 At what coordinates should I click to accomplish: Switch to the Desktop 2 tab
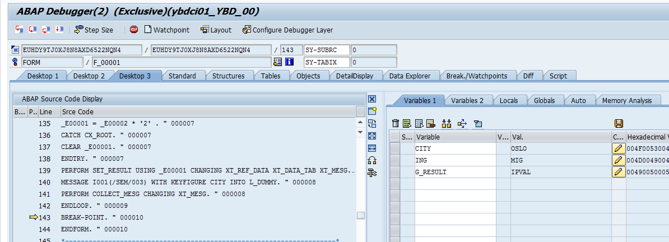pos(89,76)
